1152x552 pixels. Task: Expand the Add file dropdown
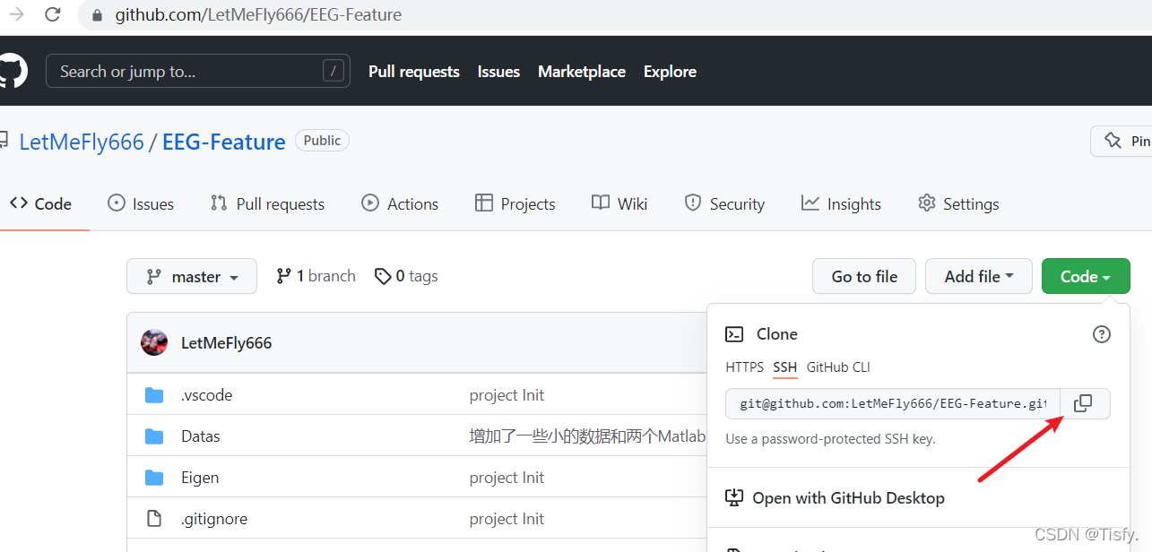(x=979, y=276)
